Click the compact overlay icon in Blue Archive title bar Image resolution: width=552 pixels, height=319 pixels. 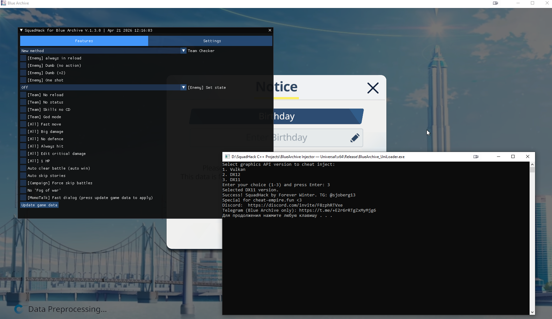pyautogui.click(x=495, y=3)
